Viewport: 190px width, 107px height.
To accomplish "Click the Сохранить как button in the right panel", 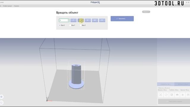I will [166, 84].
